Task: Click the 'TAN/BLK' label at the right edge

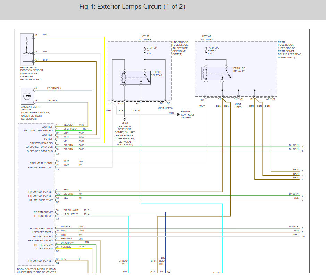Action: 294,227
